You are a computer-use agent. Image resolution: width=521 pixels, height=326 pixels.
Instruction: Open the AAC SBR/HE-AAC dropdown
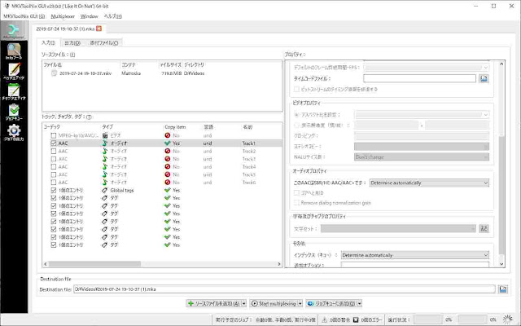429,183
